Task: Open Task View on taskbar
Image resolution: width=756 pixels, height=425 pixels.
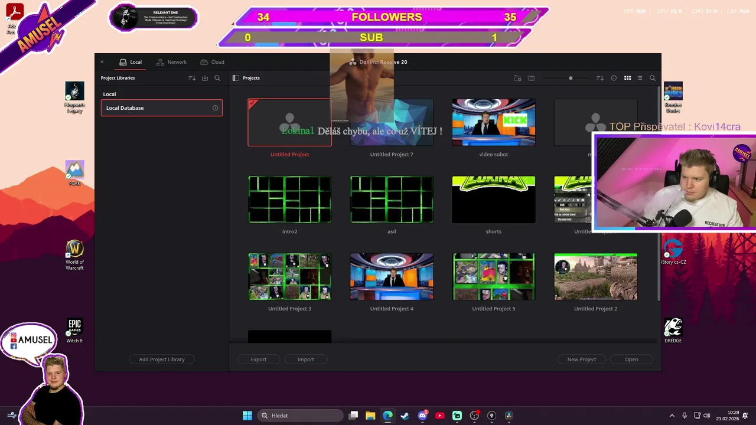Action: (353, 416)
